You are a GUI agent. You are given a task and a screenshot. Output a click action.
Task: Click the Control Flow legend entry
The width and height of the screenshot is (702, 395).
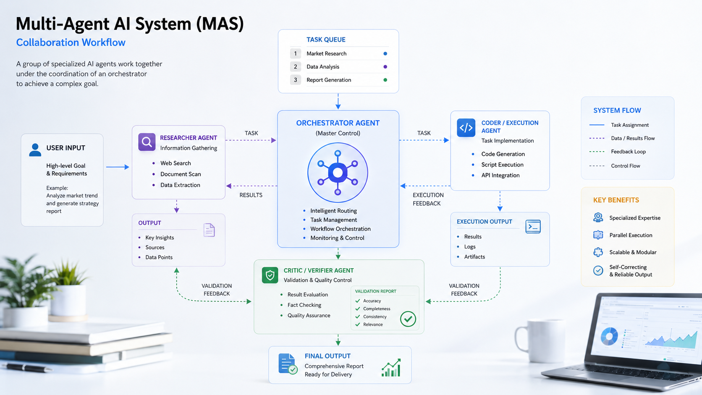pos(615,166)
